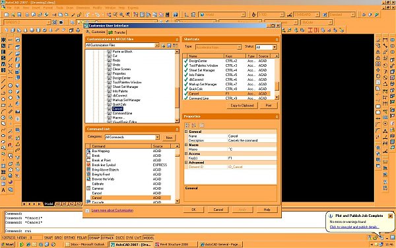Image resolution: width=396 pixels, height=248 pixels.
Task: Open the Status filter dropdown in Shortcuts
Action: [275, 47]
